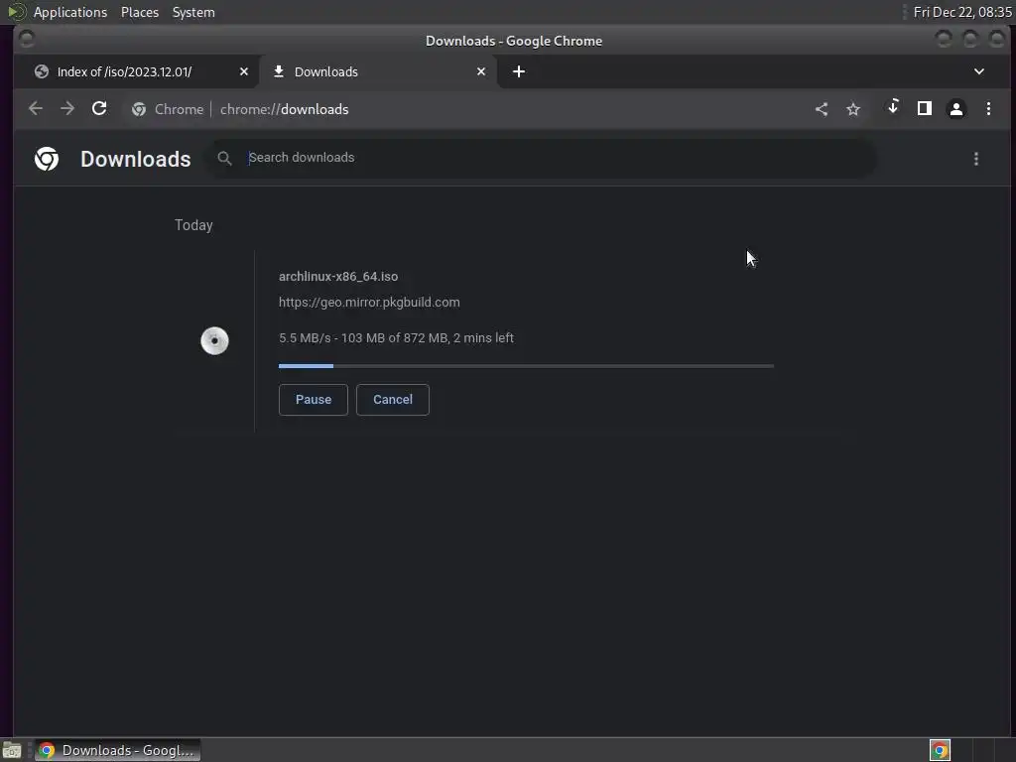
Task: Open the Downloads page three-dot menu
Action: [976, 159]
